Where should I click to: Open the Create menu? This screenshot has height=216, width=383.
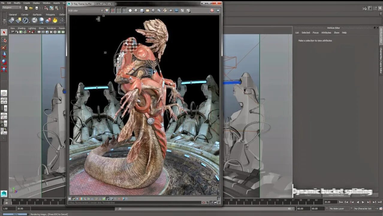(27, 3)
